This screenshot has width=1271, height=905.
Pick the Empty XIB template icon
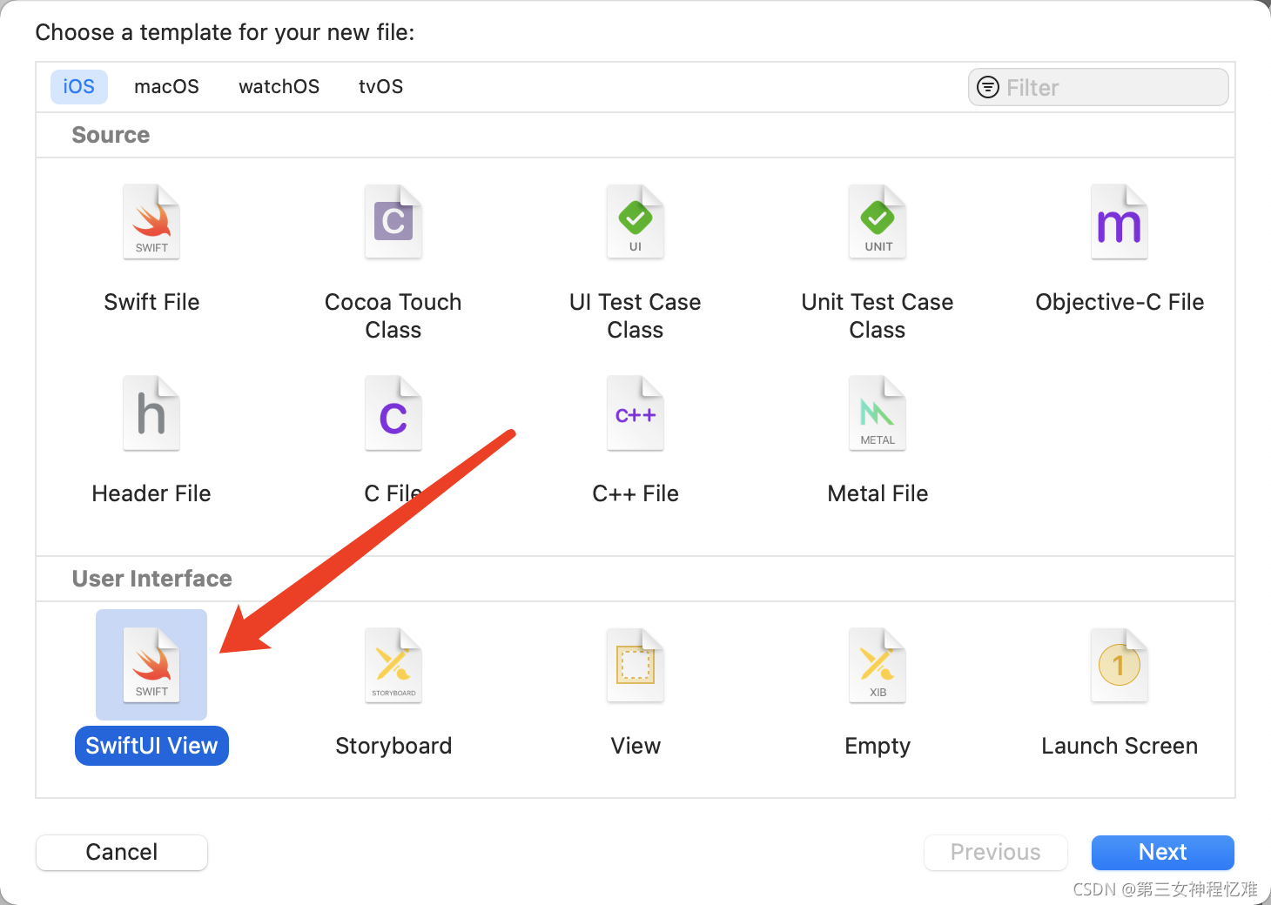click(x=878, y=665)
